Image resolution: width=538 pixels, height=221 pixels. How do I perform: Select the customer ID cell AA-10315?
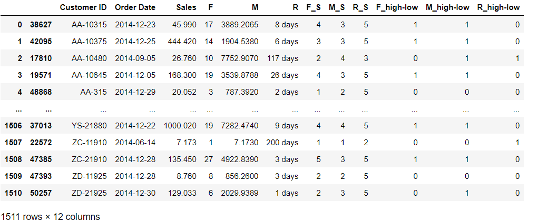(x=90, y=24)
